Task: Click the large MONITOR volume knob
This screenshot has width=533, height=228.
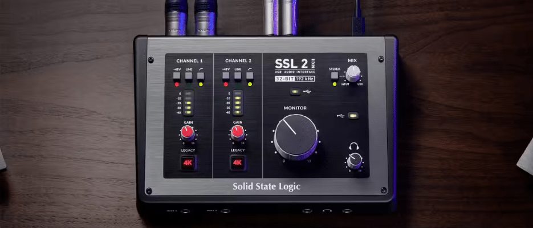Action: point(296,137)
